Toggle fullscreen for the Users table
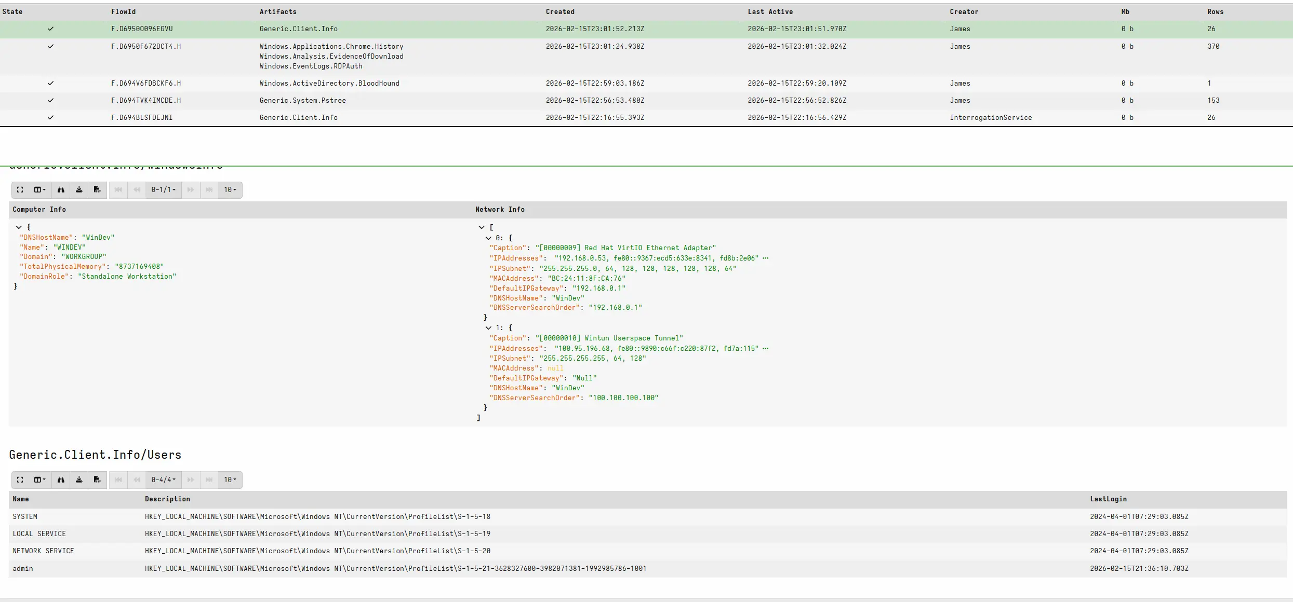 coord(20,480)
